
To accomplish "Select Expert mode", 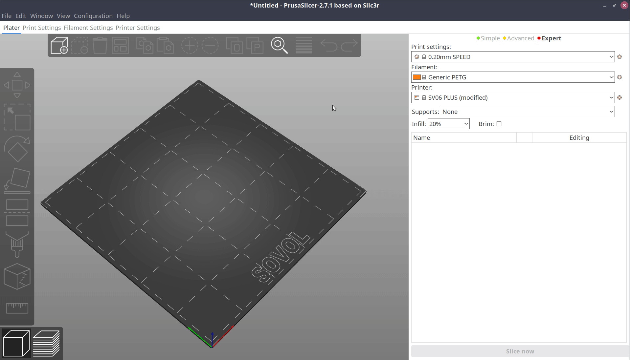I will [x=549, y=38].
